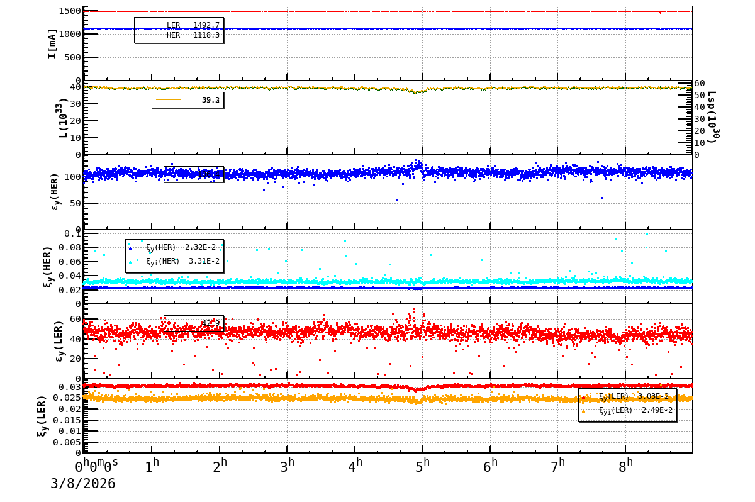
Task: Click the ξyi(LER) 2.49E-2 legend entry
Action: [x=627, y=410]
